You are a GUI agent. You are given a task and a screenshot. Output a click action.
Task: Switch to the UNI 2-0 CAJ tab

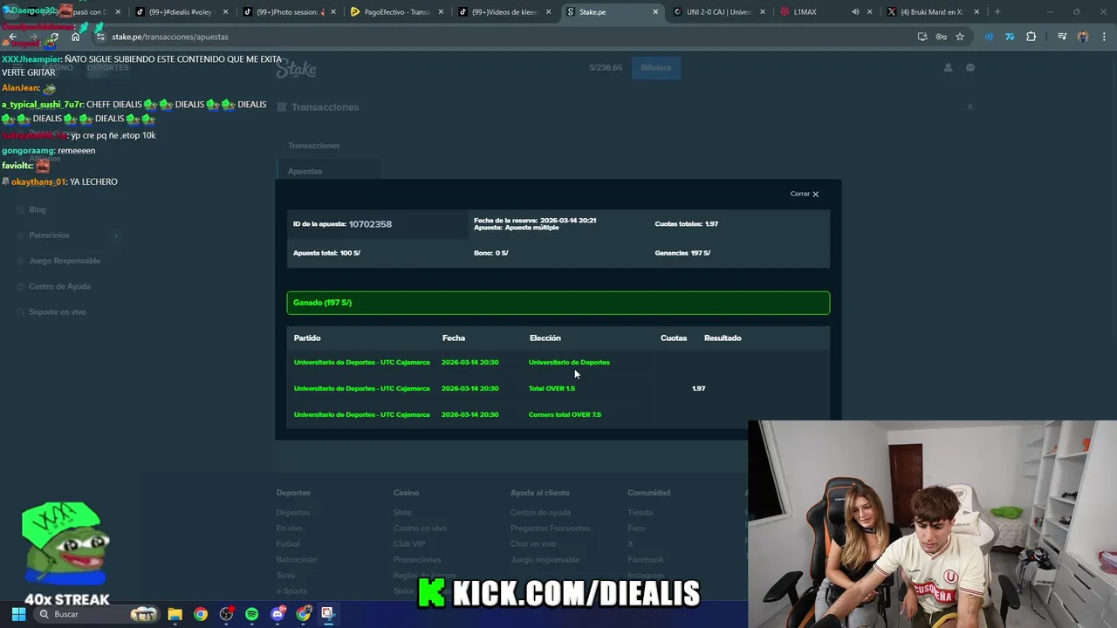[719, 12]
